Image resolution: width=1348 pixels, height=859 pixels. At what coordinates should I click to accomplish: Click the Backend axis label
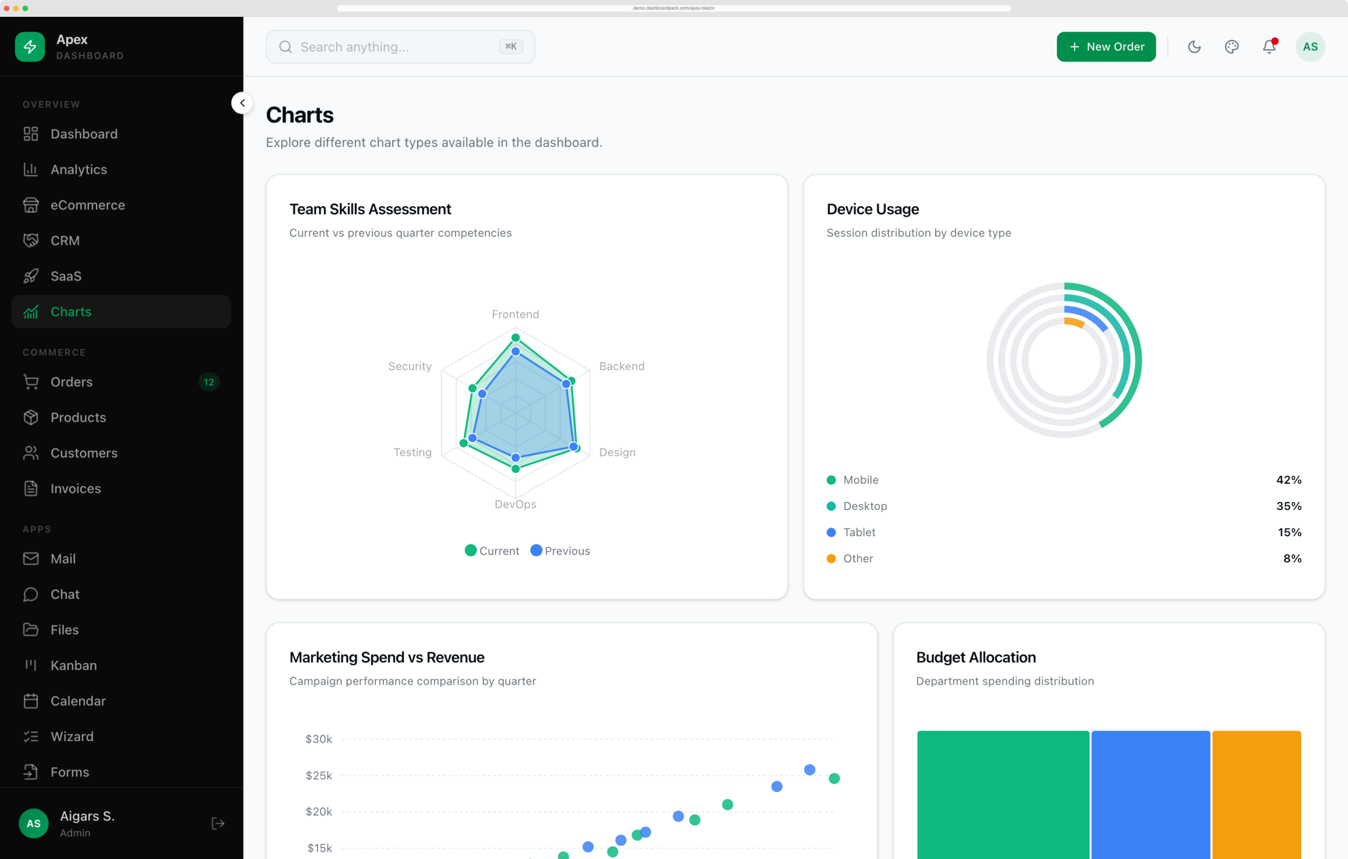pos(621,366)
